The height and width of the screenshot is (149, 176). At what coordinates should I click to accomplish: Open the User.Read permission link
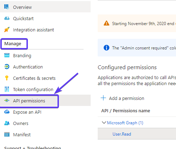pos(122,134)
